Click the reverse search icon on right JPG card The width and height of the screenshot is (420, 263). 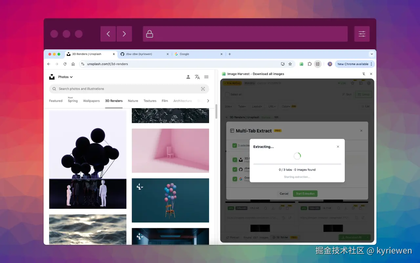tap(339, 208)
